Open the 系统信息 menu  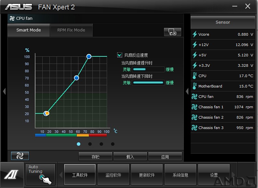tap(180, 175)
